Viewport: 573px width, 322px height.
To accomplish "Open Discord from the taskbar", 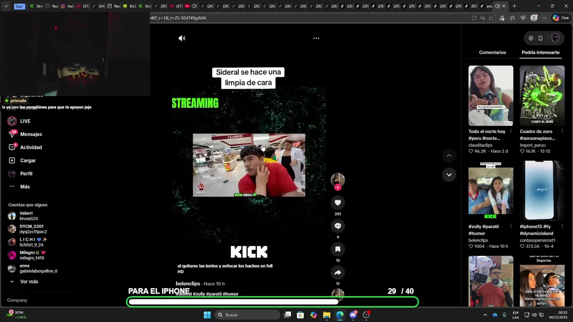I will click(x=353, y=315).
